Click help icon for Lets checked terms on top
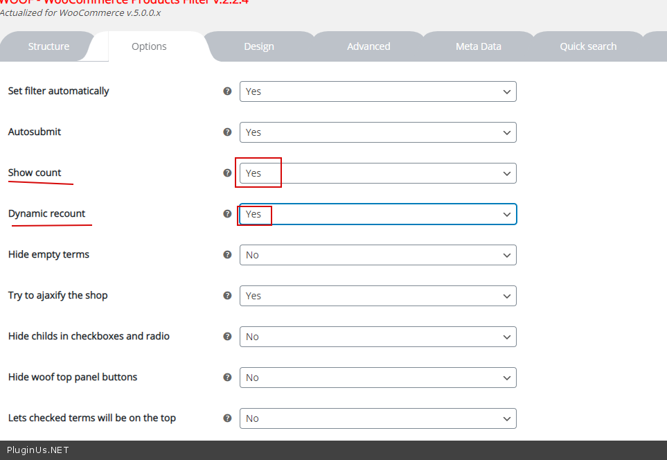Screen dimensions: 667x460 tap(227, 418)
